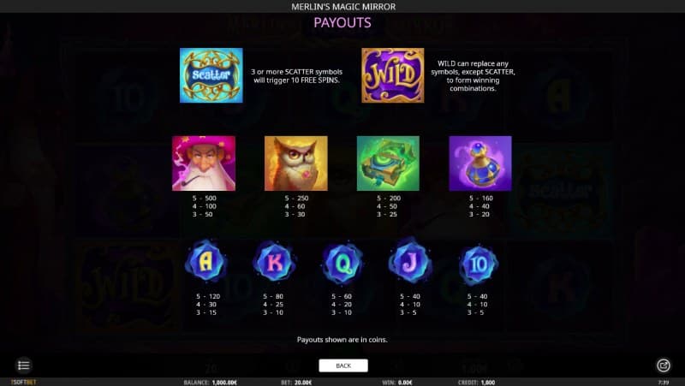Click the iSoftBet logo

click(24, 382)
